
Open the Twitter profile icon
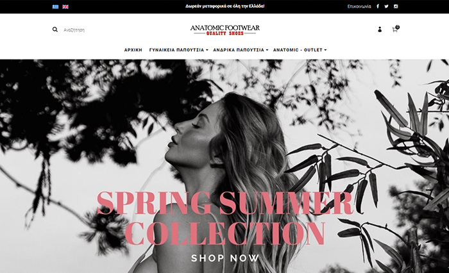[386, 6]
